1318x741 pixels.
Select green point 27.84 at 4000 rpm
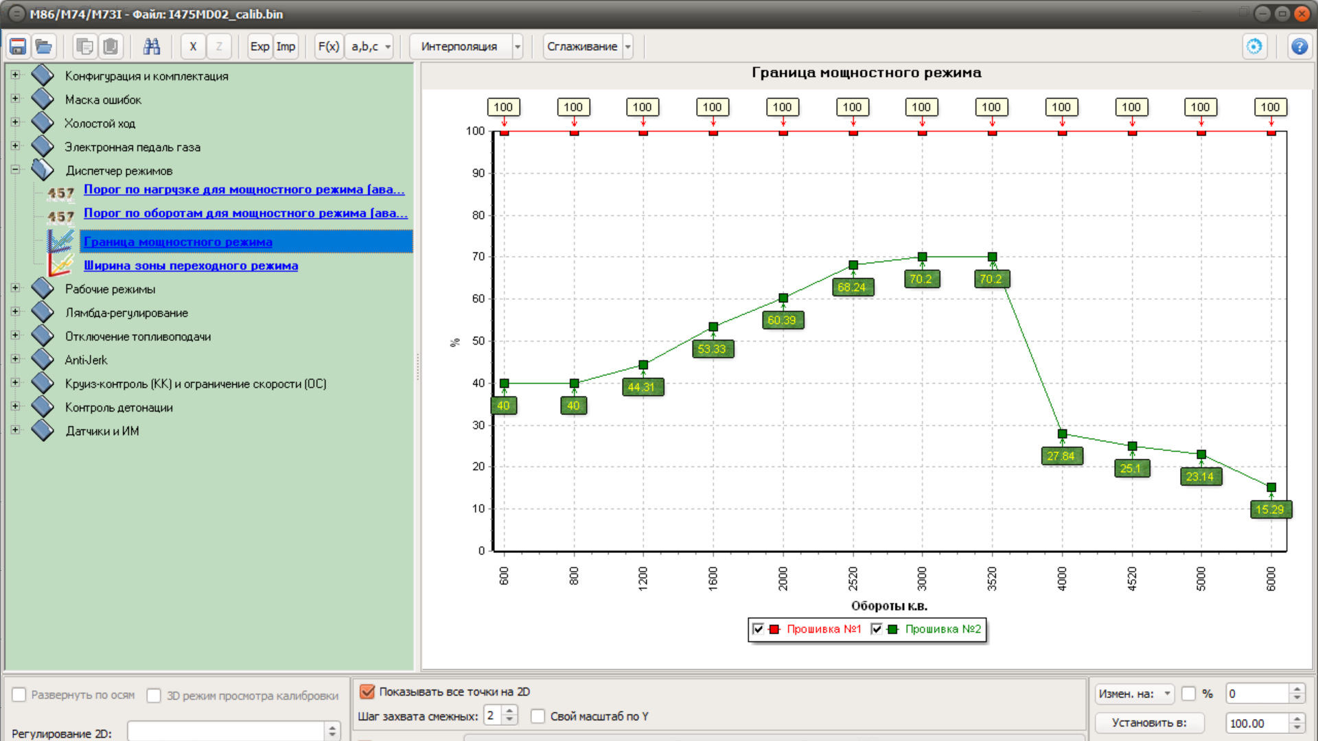[x=1062, y=434]
